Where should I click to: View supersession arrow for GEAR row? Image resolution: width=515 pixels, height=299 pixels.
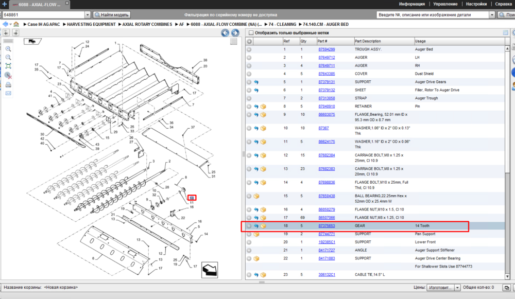coord(256,226)
